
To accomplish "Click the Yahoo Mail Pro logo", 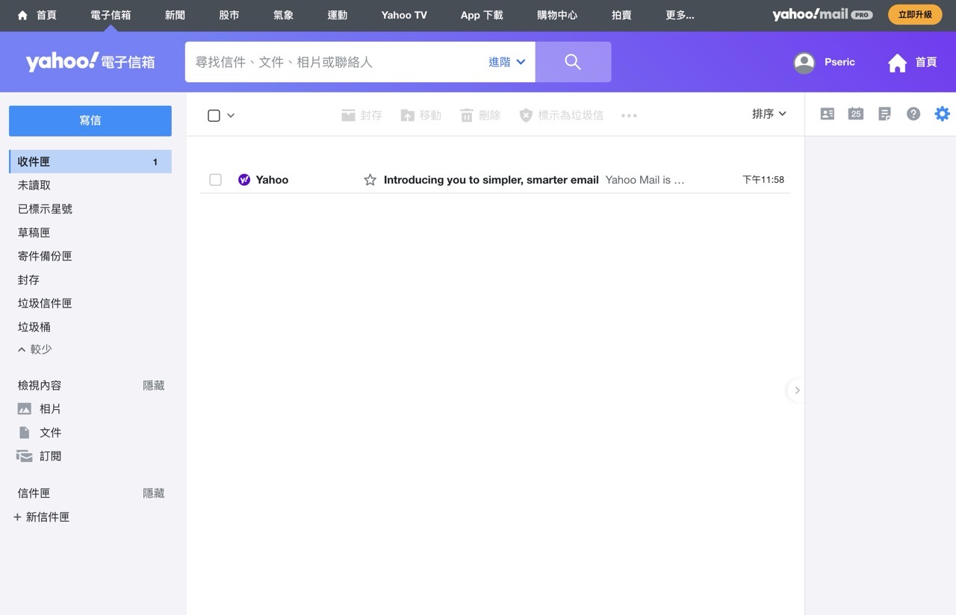I will (822, 15).
